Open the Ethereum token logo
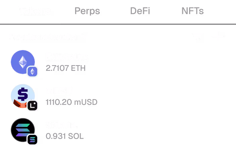Viewport: 236px width, 151px height. [x=23, y=62]
